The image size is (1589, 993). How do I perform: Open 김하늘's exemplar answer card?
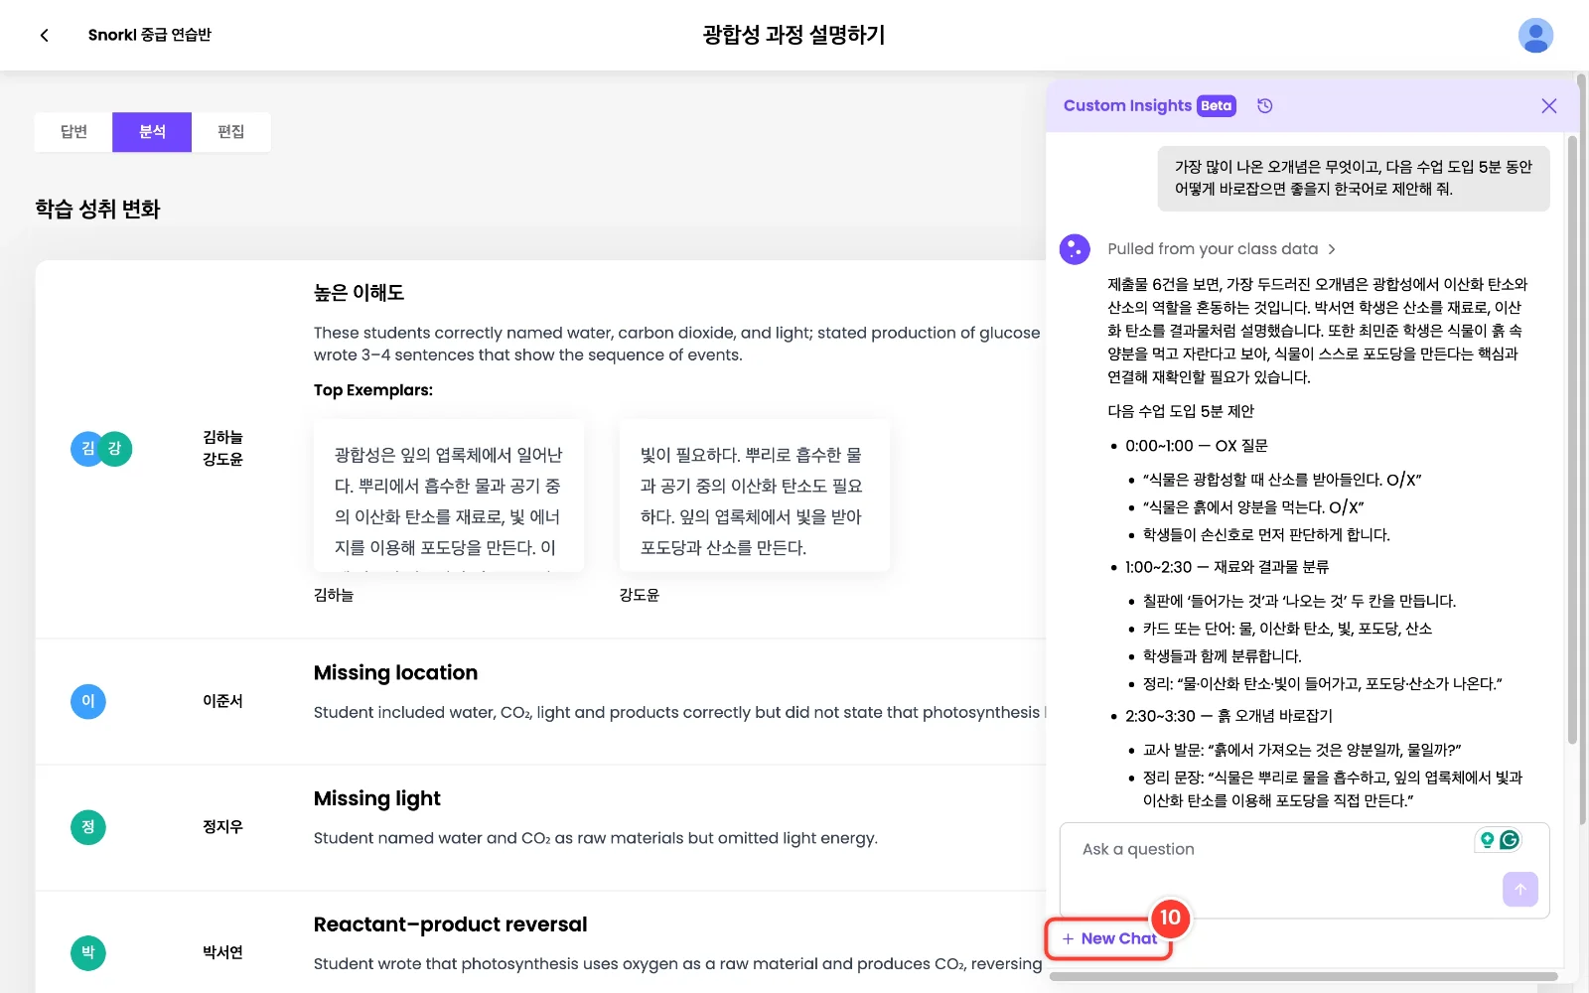click(449, 496)
